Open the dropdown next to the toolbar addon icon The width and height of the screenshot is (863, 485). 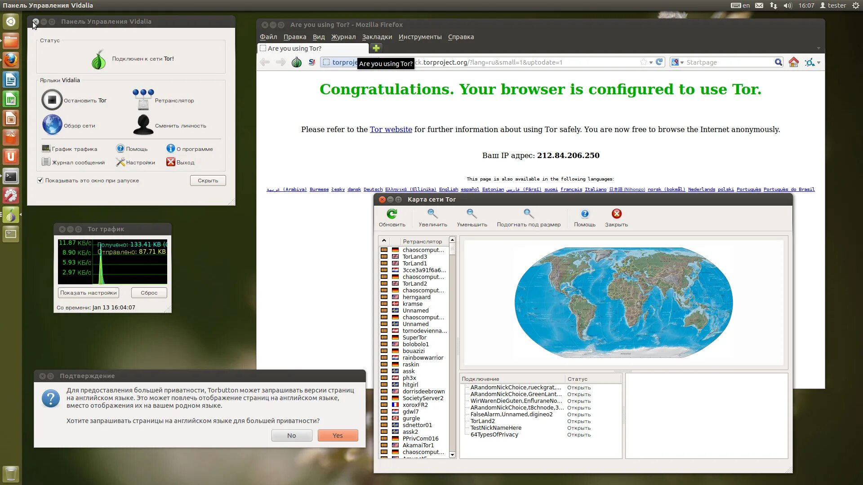click(x=819, y=63)
